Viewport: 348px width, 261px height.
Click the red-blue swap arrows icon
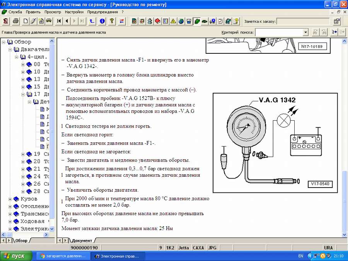pyautogui.click(x=122, y=21)
